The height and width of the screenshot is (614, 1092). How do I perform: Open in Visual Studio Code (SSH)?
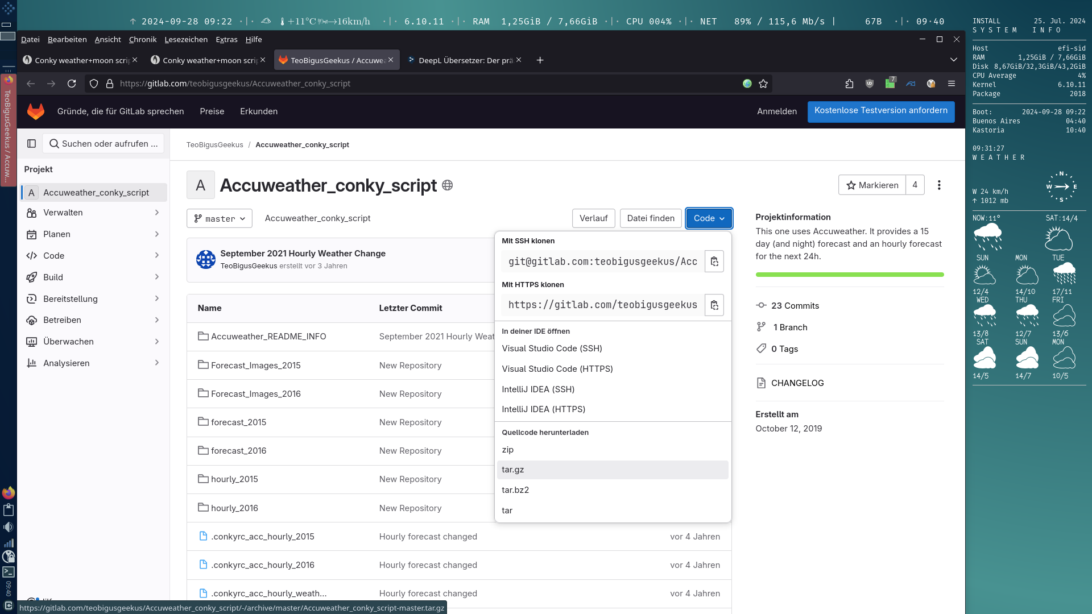pos(613,349)
